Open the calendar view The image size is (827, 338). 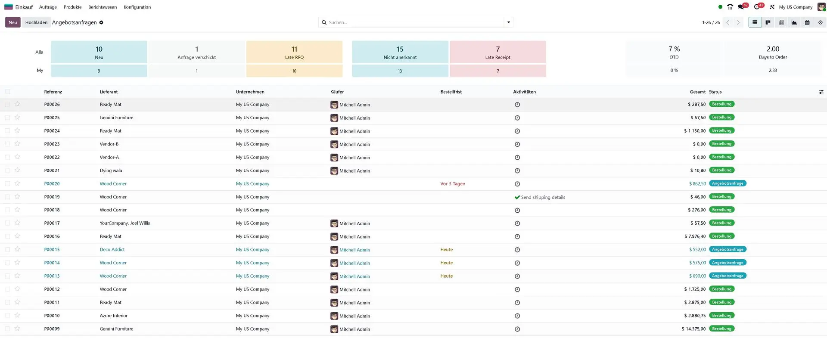807,22
